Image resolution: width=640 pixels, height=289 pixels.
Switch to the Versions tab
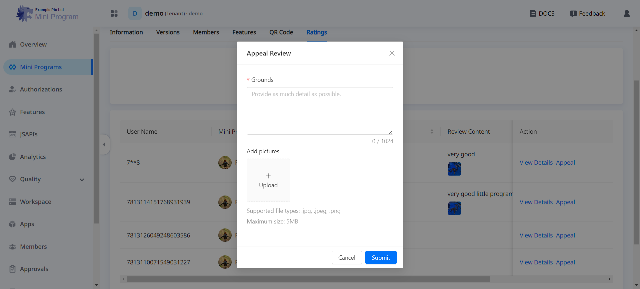[x=168, y=32]
